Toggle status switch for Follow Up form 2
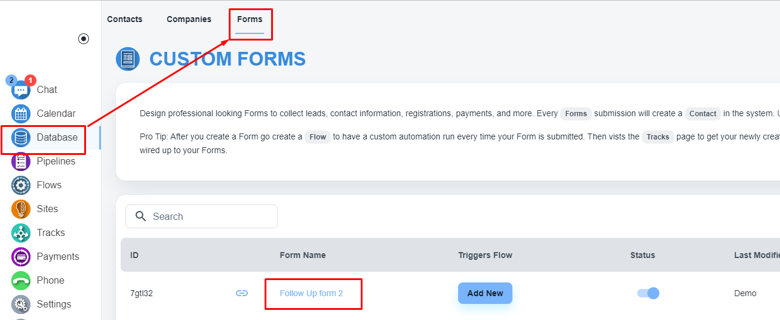Screen dimensions: 780x320 point(648,293)
